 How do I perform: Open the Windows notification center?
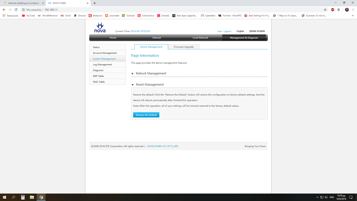pyautogui.click(x=351, y=197)
